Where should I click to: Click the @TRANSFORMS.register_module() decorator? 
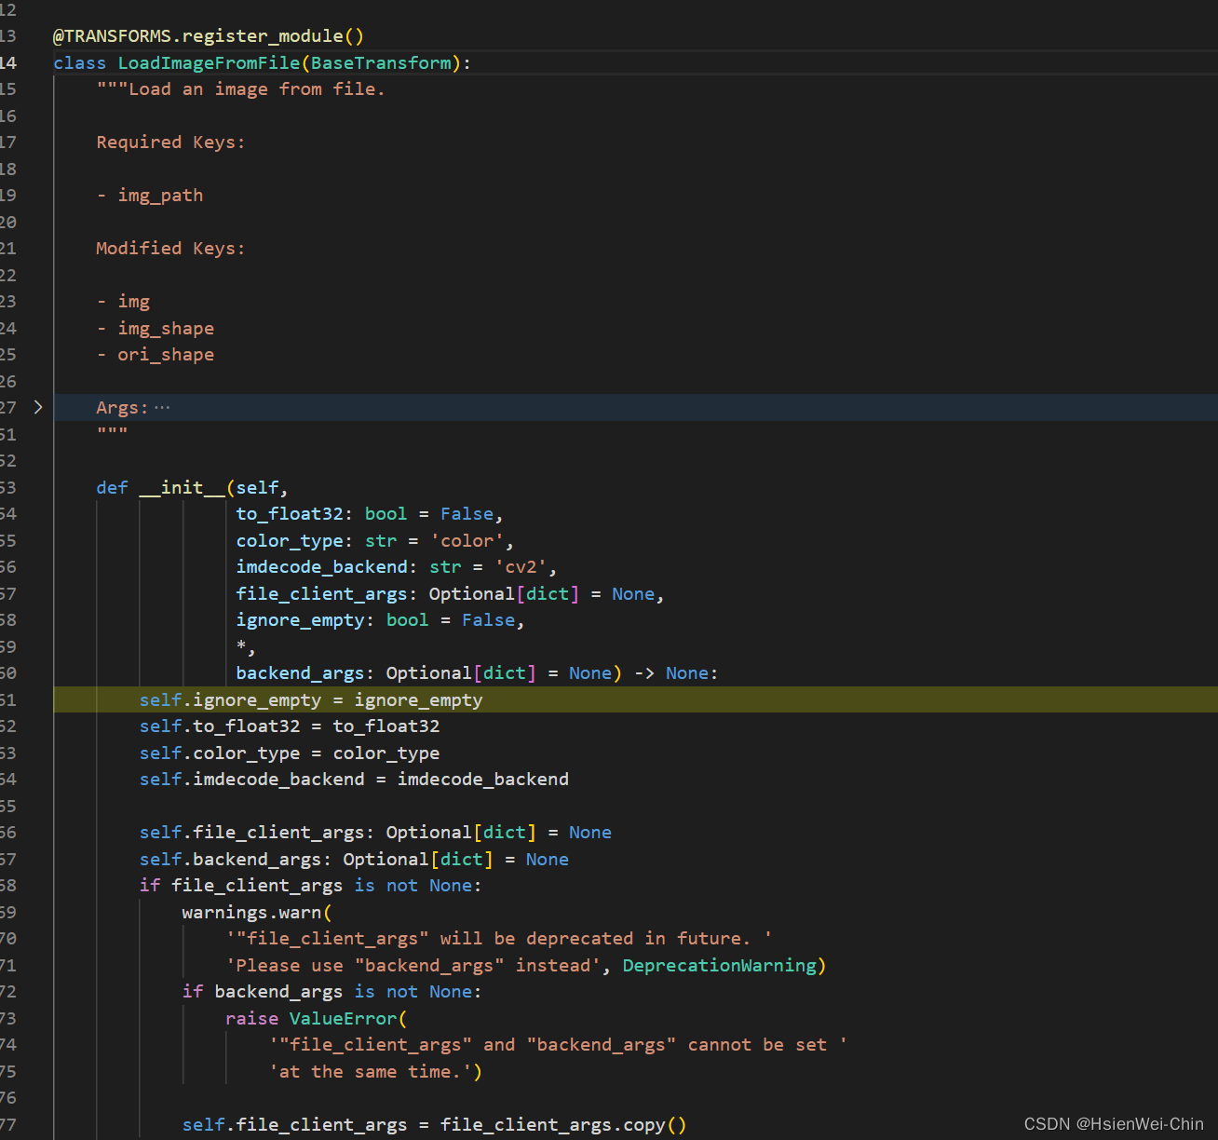[209, 36]
